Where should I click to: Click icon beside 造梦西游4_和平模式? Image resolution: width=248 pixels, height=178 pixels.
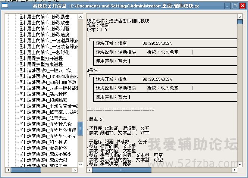(x=22, y=142)
